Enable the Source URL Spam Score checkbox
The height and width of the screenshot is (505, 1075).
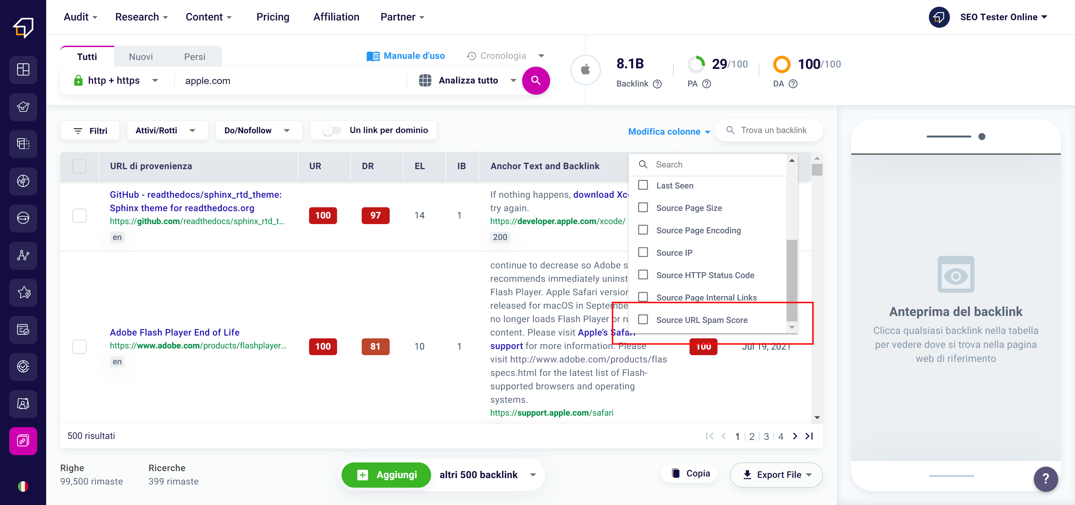coord(643,320)
